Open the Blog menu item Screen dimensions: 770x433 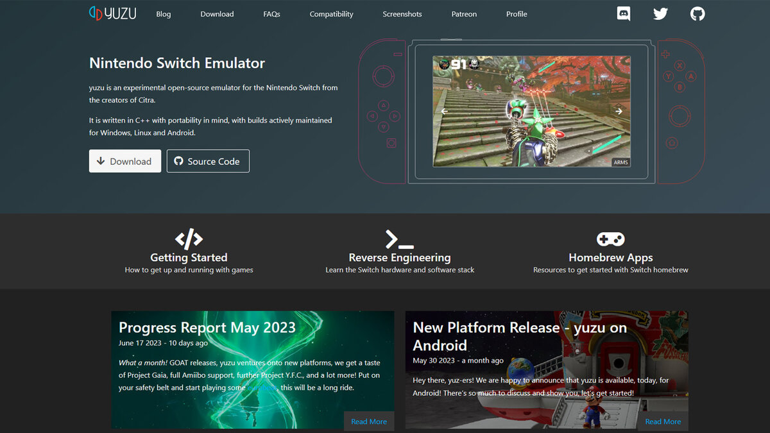(x=164, y=14)
